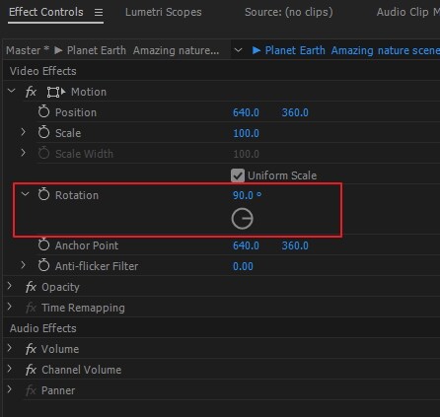This screenshot has width=440, height=417.
Task: Click the Rotation angle dial
Action: pyautogui.click(x=243, y=219)
